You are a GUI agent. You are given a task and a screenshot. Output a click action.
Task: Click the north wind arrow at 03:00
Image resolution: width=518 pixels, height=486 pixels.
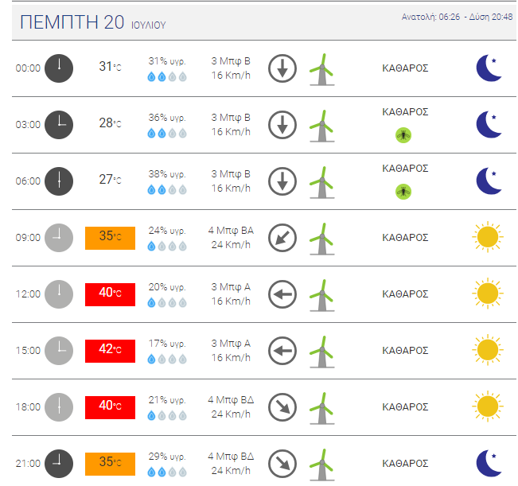coord(282,125)
